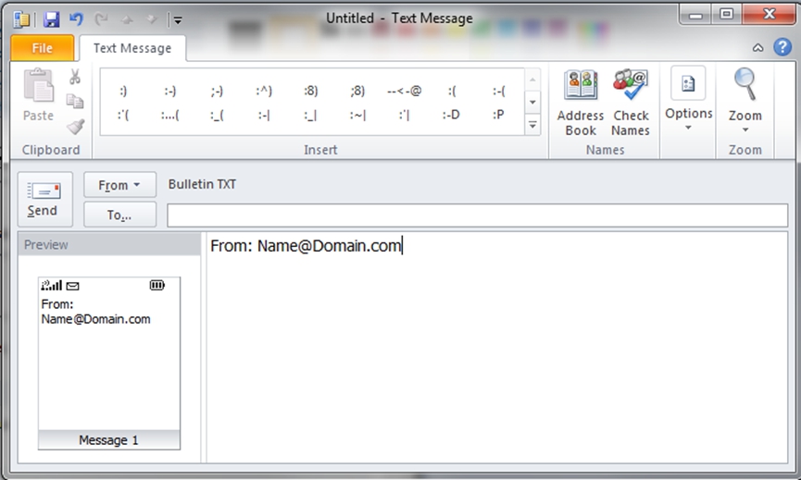The image size is (801, 480).
Task: Open the File tab
Action: pos(43,48)
